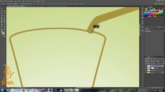Open collapsed Paragraph panel icon
The height and width of the screenshot is (92, 165).
(x=143, y=24)
